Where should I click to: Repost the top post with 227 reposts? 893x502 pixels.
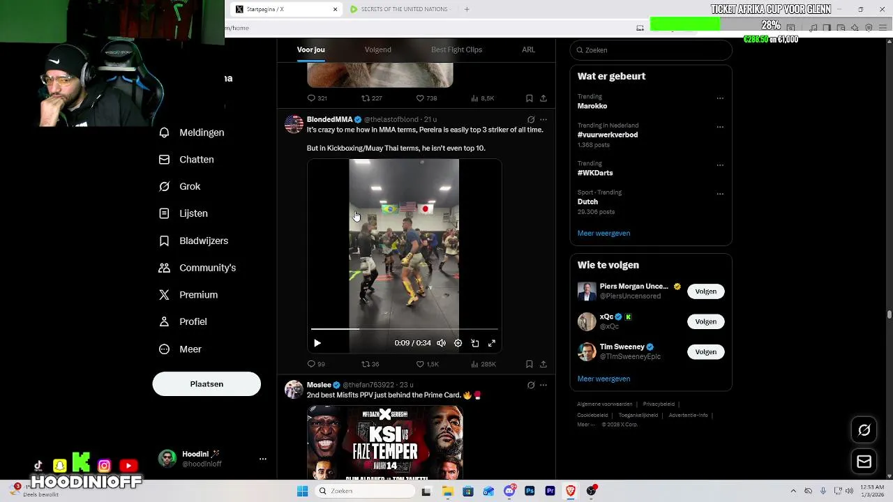(371, 98)
